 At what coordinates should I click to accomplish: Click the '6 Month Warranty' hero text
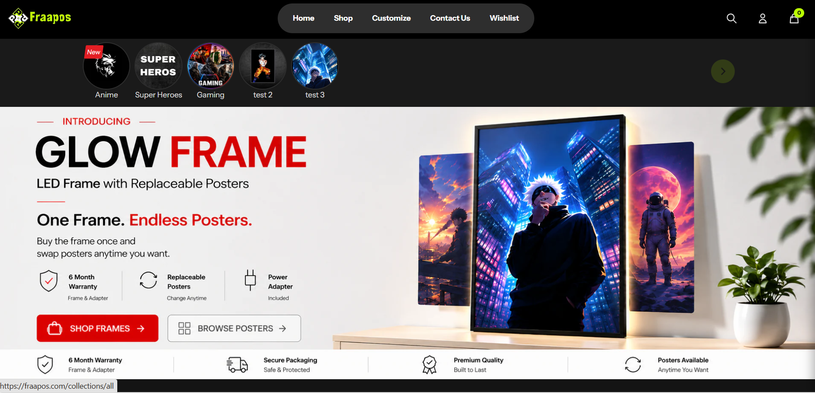(83, 282)
